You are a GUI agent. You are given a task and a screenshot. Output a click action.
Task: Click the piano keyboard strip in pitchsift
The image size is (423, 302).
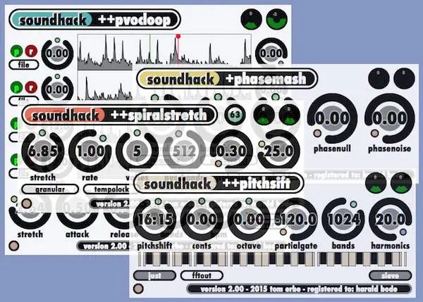tap(272, 259)
